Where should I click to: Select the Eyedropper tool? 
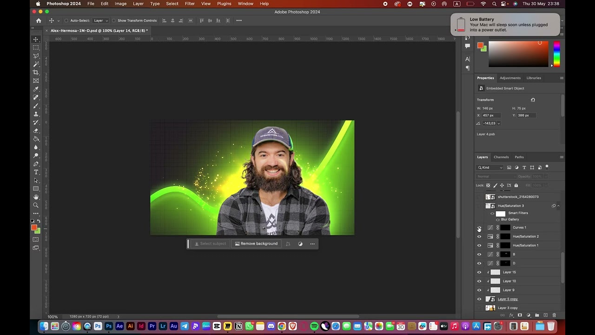click(36, 89)
